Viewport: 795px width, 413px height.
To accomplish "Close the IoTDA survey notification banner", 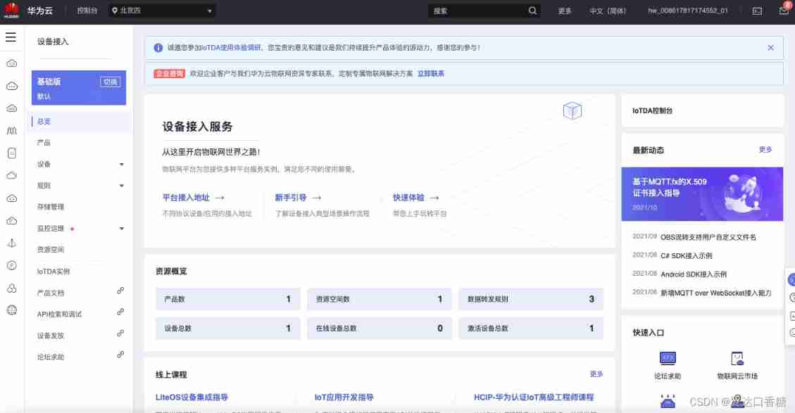I will [x=770, y=48].
